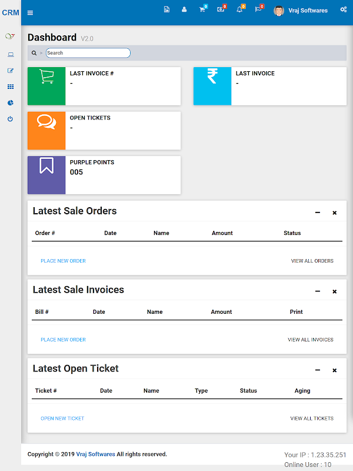Click Open New Ticket link
This screenshot has height=471, width=353.
[62, 419]
